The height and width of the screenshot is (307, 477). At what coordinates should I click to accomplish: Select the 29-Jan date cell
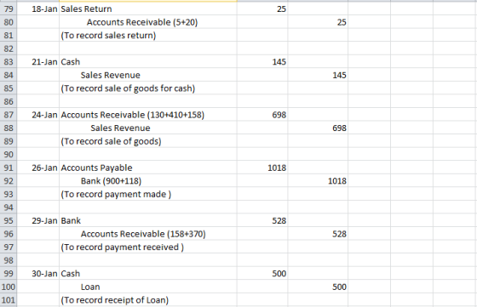click(38, 220)
